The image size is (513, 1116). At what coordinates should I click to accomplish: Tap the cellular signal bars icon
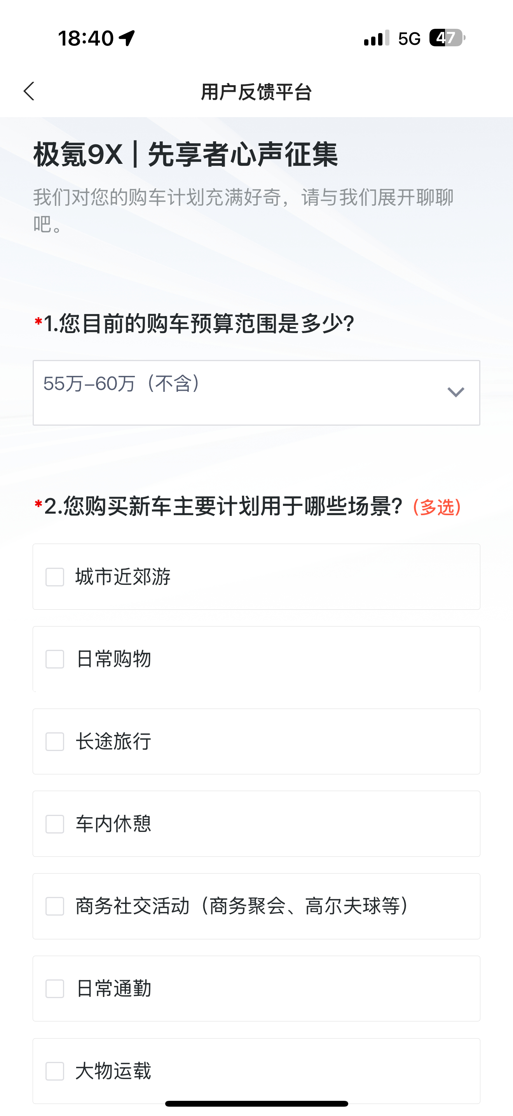[x=377, y=38]
